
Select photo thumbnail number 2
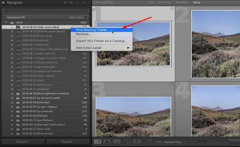[216, 44]
